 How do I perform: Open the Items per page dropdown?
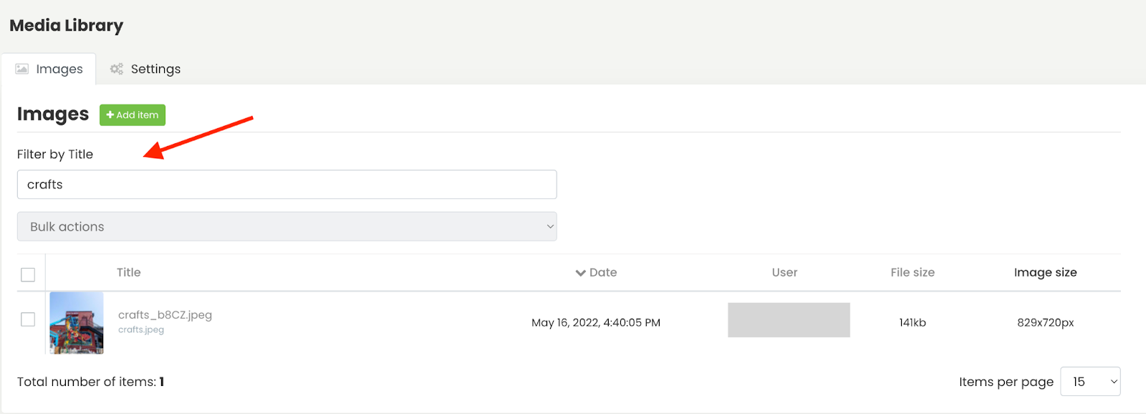[1090, 382]
